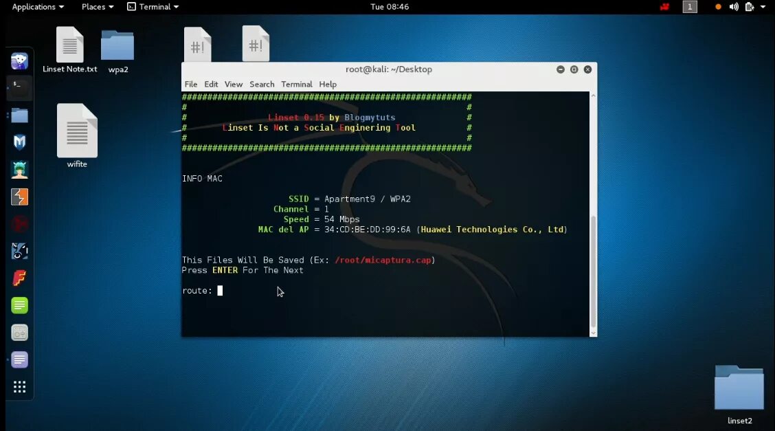This screenshot has height=431, width=775.
Task: Open the green notes dock icon
Action: click(19, 305)
